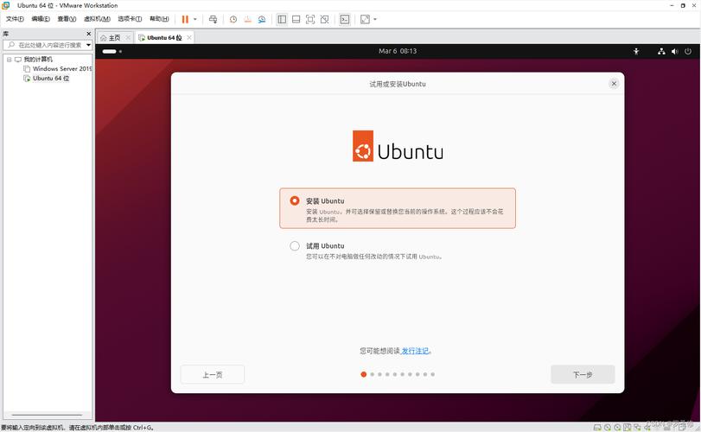Open the Ubuntu power menu icon
This screenshot has width=701, height=432.
[688, 51]
